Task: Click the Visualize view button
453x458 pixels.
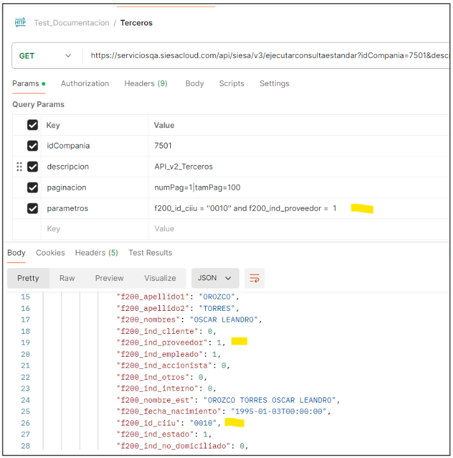Action: click(x=160, y=278)
